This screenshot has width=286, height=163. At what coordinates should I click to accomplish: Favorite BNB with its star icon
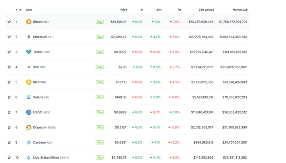click(x=9, y=82)
